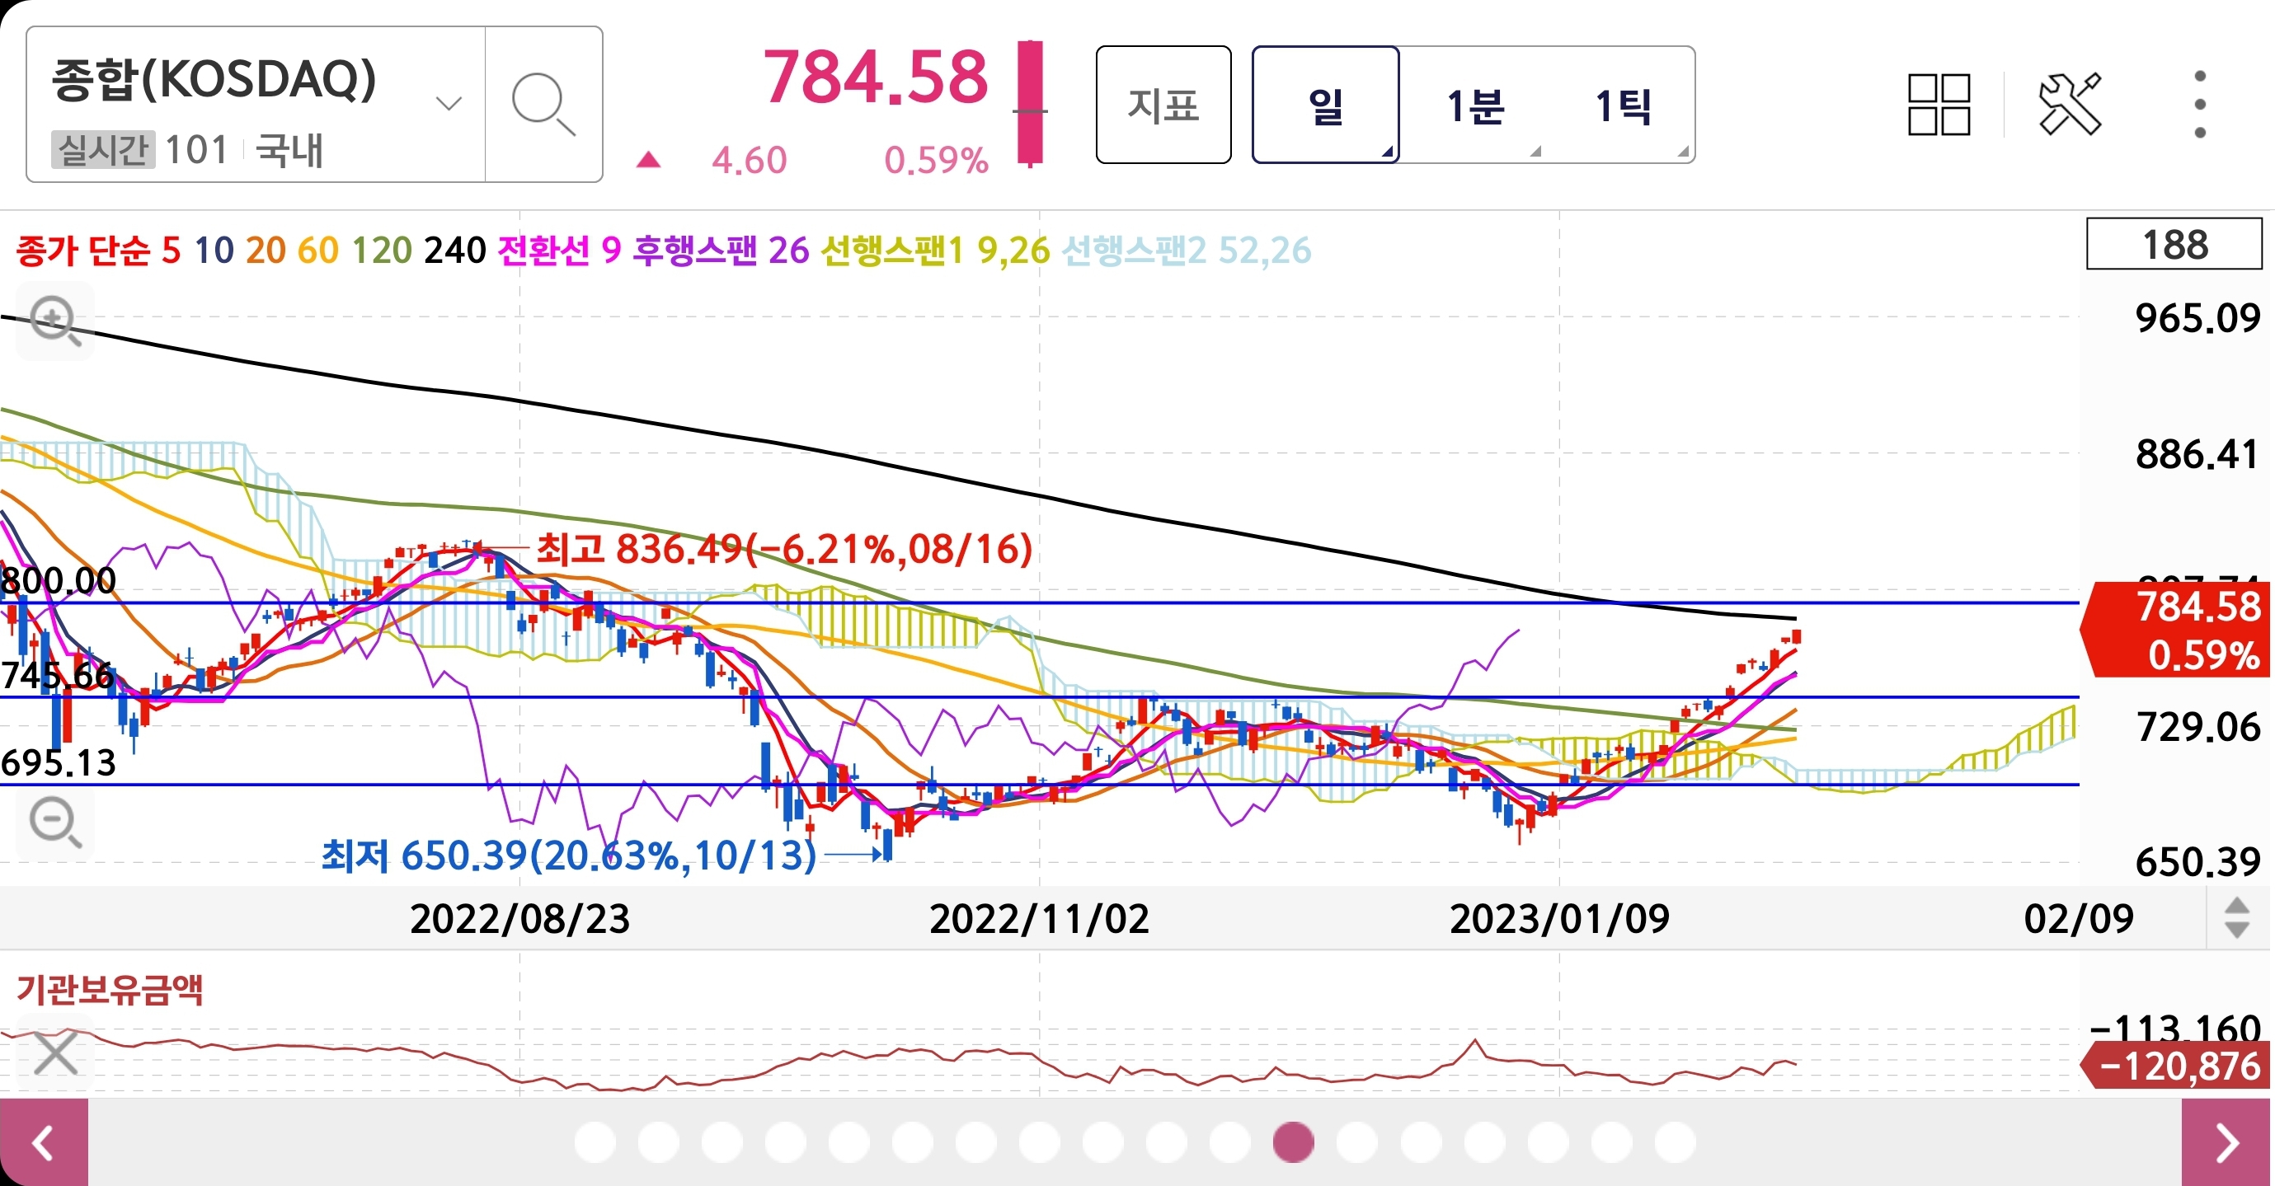Zoom in on the chart with the plus magnifier
Image resolution: width=2275 pixels, height=1186 pixels.
point(54,321)
